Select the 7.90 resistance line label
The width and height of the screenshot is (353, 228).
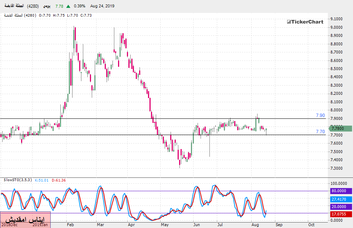(x=320, y=115)
